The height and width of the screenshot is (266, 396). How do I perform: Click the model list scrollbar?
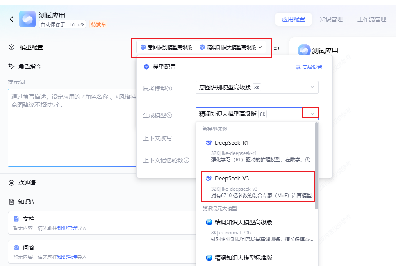pos(316,166)
